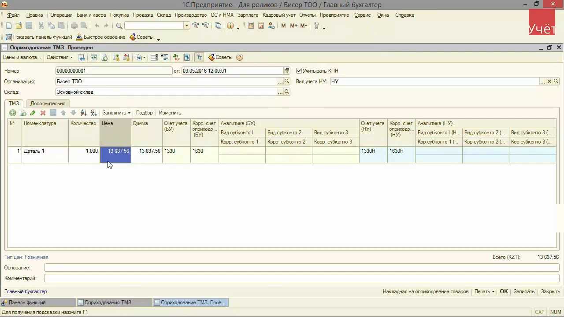Open the calculator icon in the main toolbar
This screenshot has height=317, width=564.
pyautogui.click(x=251, y=26)
